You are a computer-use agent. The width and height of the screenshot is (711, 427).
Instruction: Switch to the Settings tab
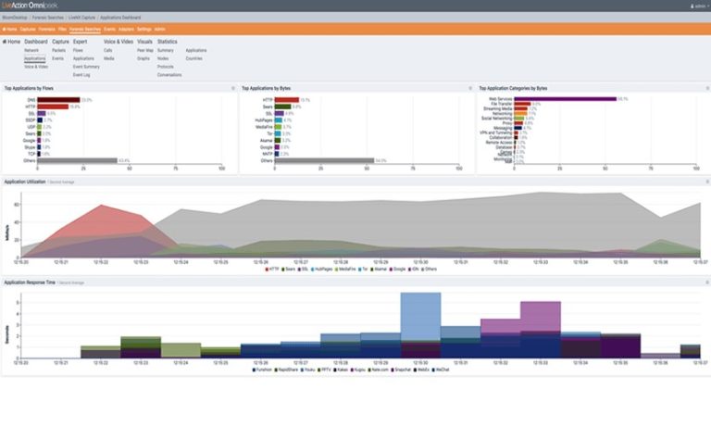(143, 30)
